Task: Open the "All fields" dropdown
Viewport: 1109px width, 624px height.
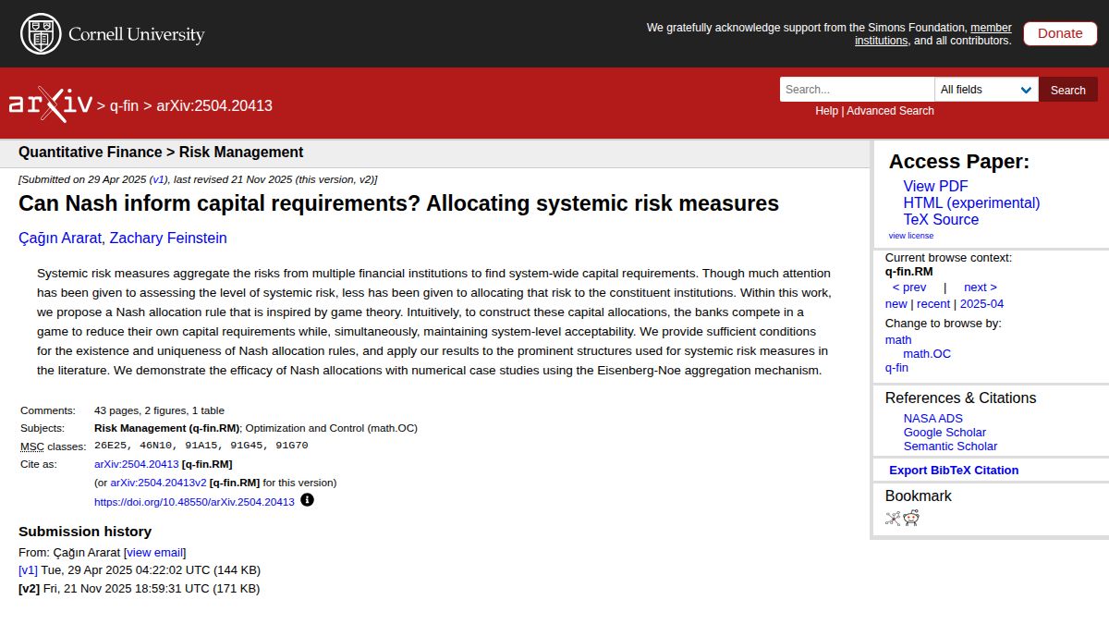Action: click(986, 89)
